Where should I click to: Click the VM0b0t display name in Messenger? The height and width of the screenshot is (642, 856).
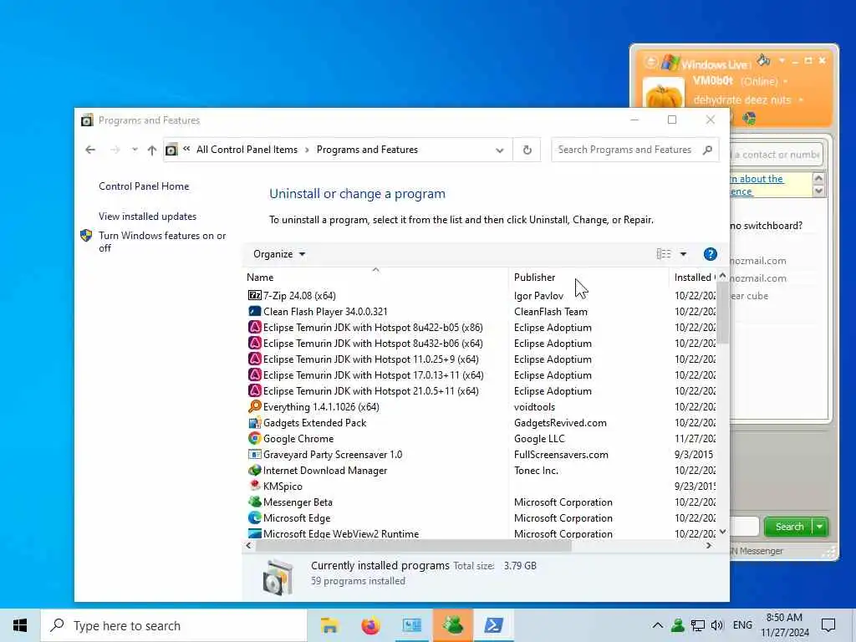coord(713,81)
